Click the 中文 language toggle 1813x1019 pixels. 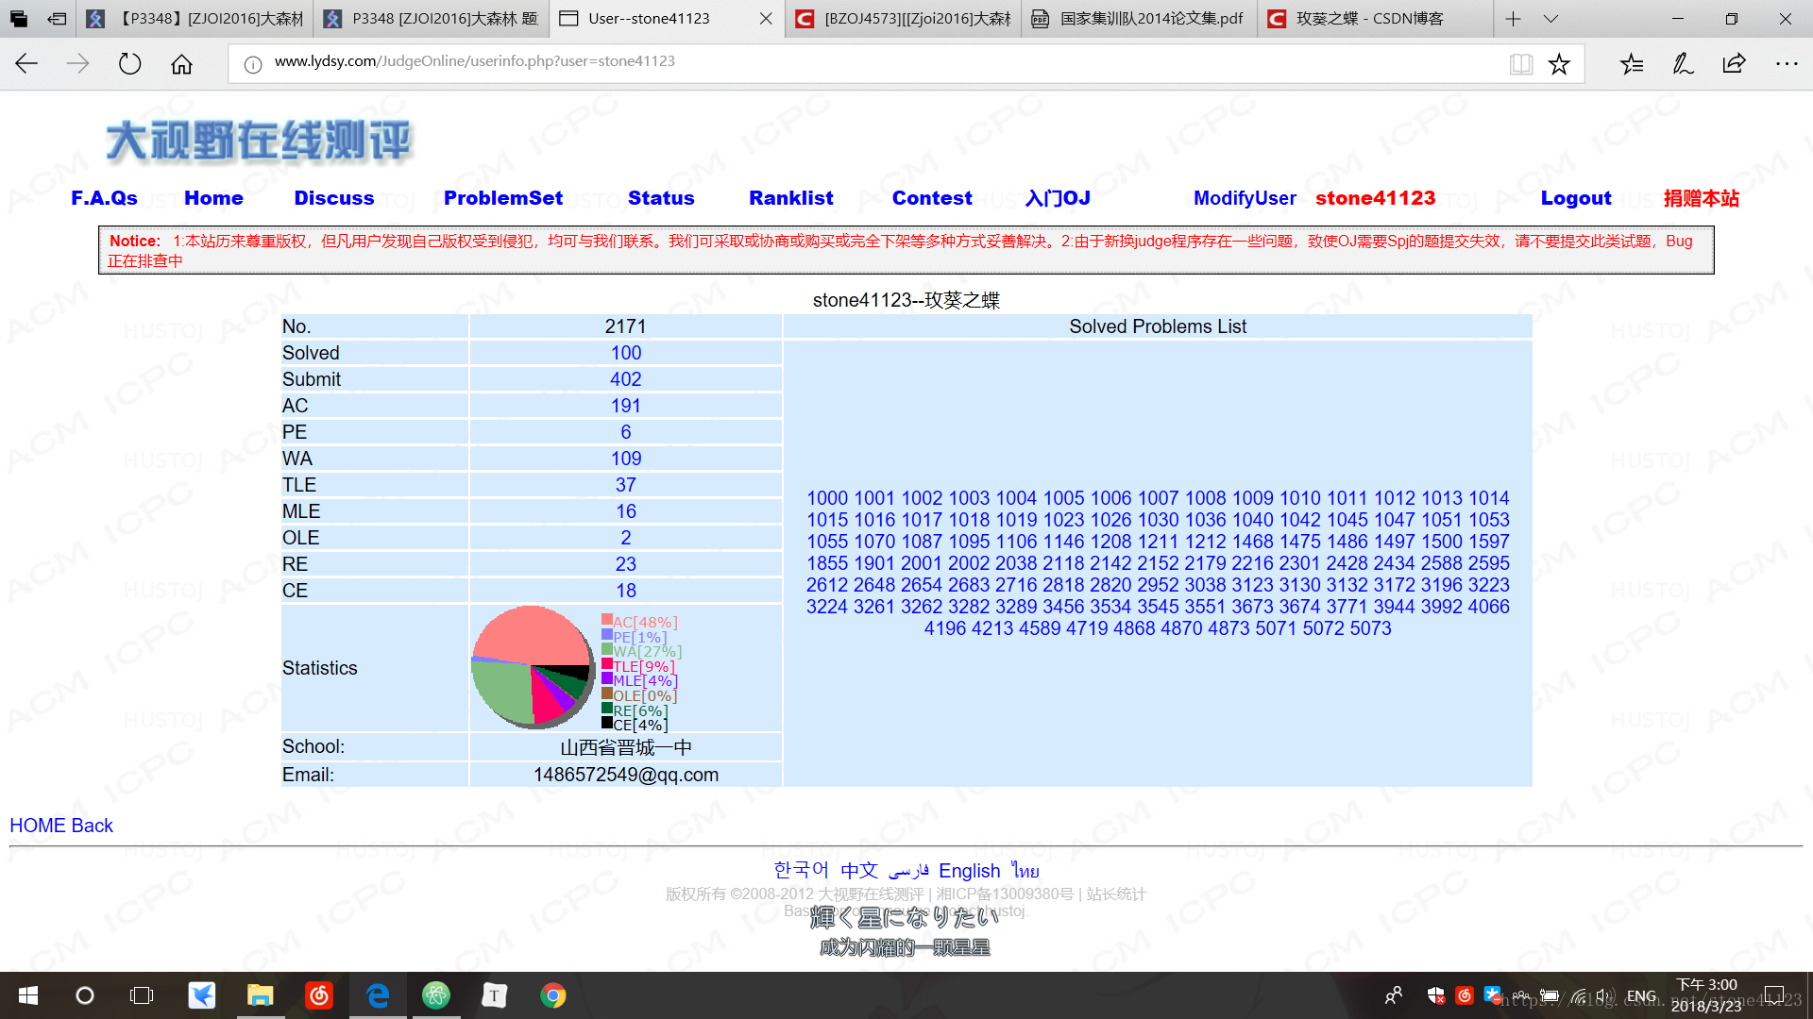click(859, 870)
